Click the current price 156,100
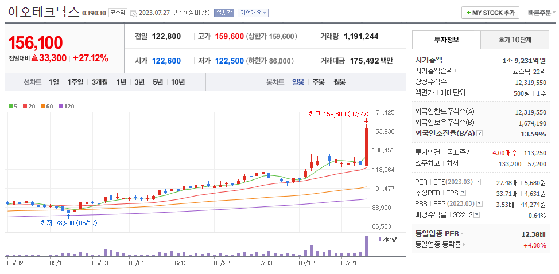This screenshot has height=274, width=559. click(35, 42)
